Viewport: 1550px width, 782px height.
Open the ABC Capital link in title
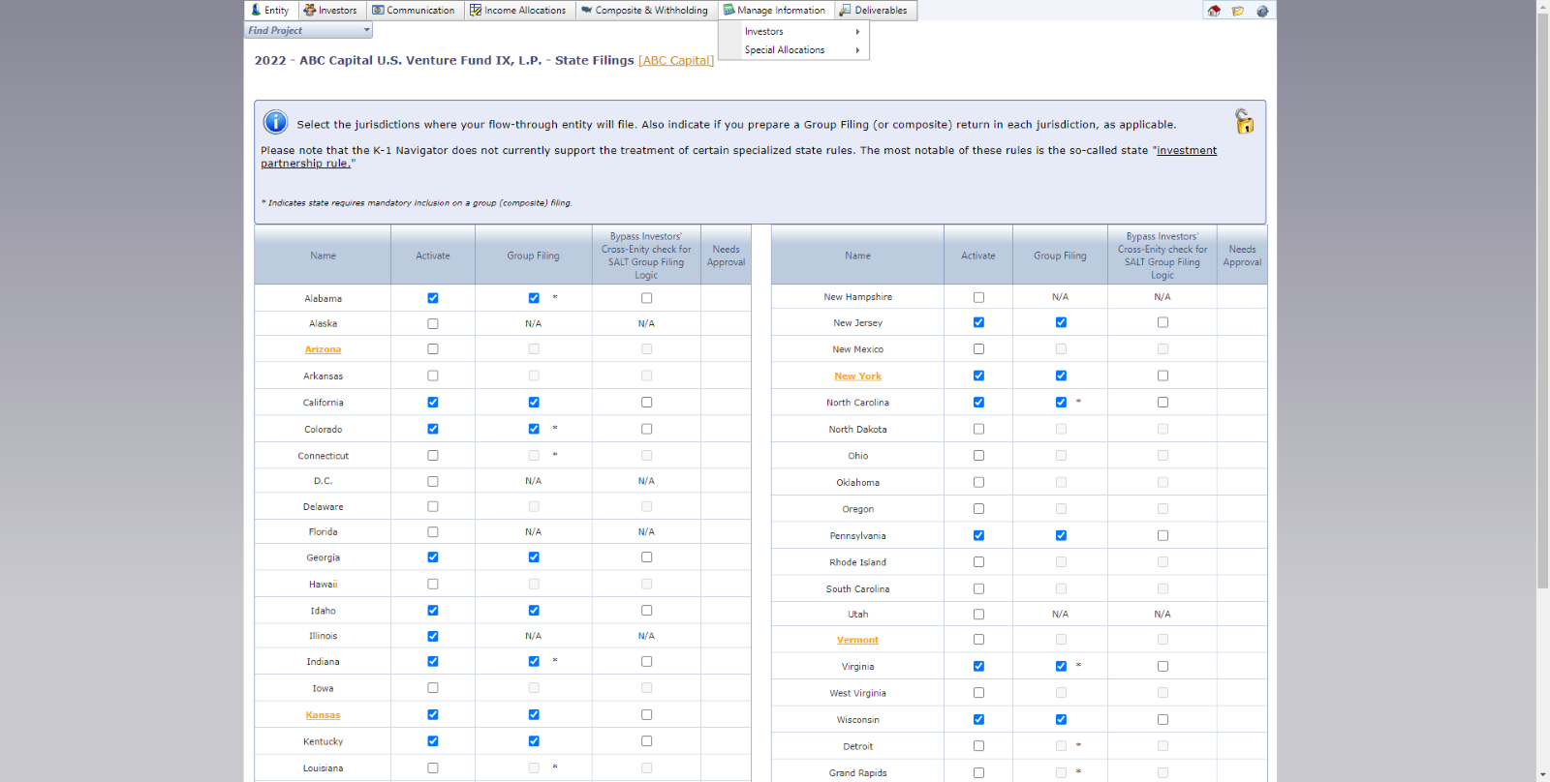pos(675,60)
